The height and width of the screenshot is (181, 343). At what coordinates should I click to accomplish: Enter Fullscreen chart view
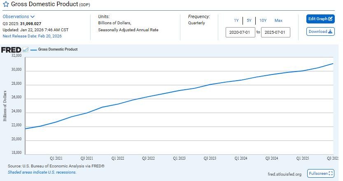321,174
